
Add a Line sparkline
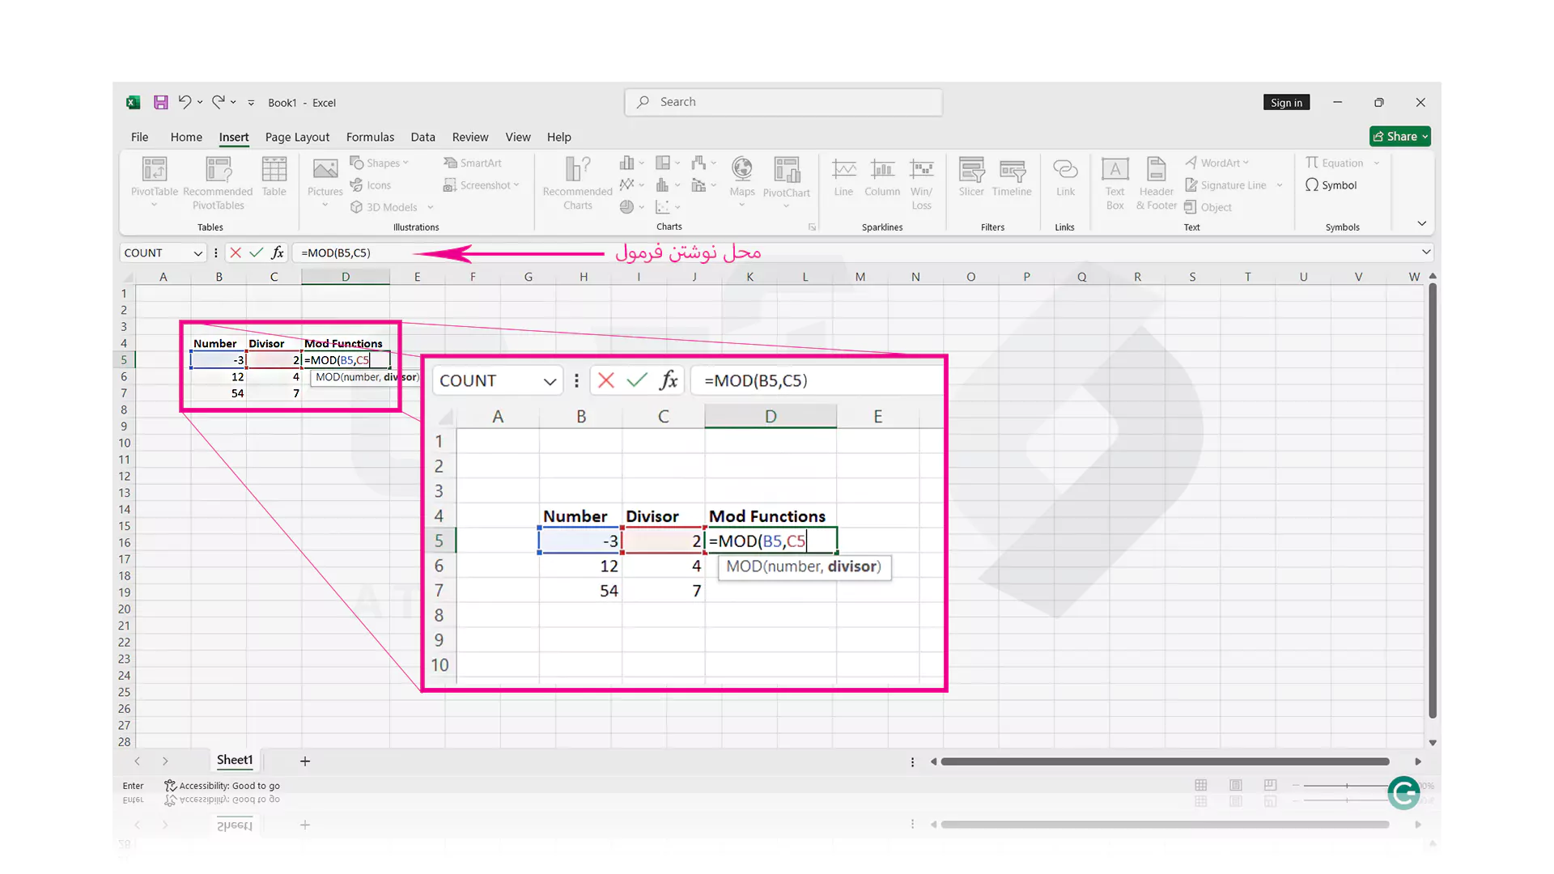click(x=843, y=176)
